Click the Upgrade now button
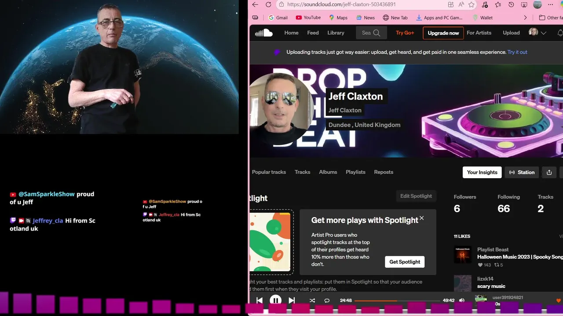The image size is (563, 316). click(443, 33)
